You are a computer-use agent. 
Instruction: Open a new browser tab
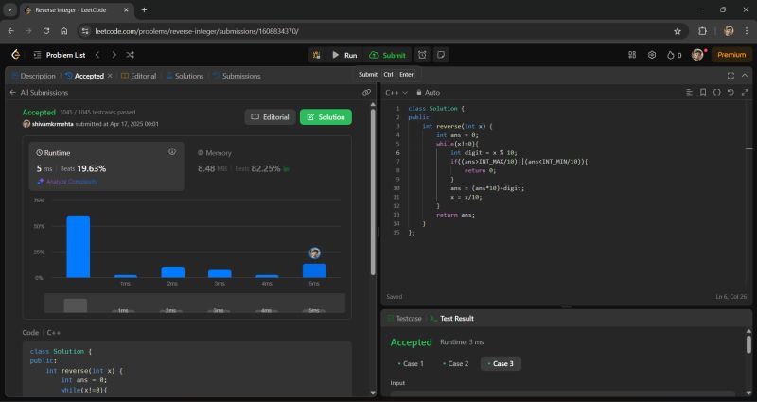[x=144, y=9]
